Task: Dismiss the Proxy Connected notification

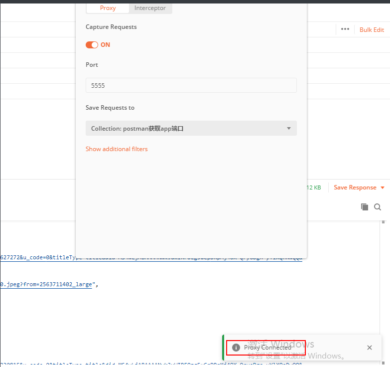Action: 370,348
